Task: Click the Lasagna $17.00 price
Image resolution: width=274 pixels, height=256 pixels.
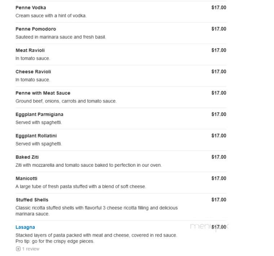Action: click(x=219, y=227)
